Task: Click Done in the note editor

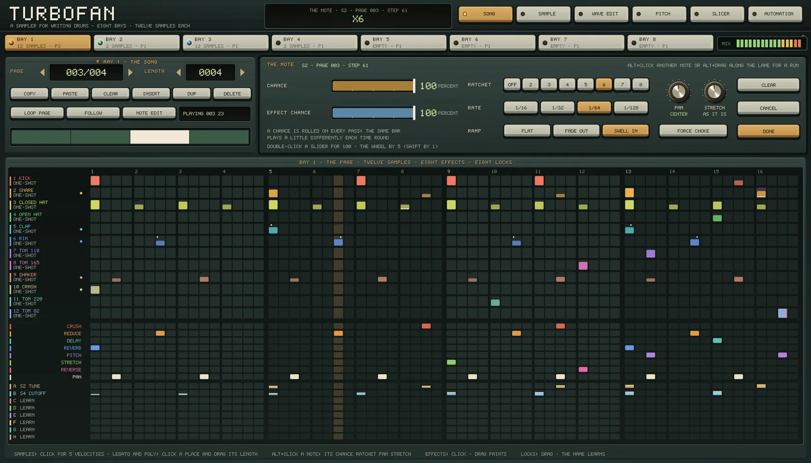Action: pos(769,131)
